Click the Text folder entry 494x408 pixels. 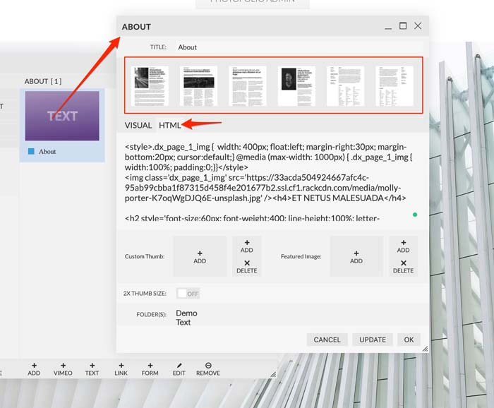click(x=183, y=323)
